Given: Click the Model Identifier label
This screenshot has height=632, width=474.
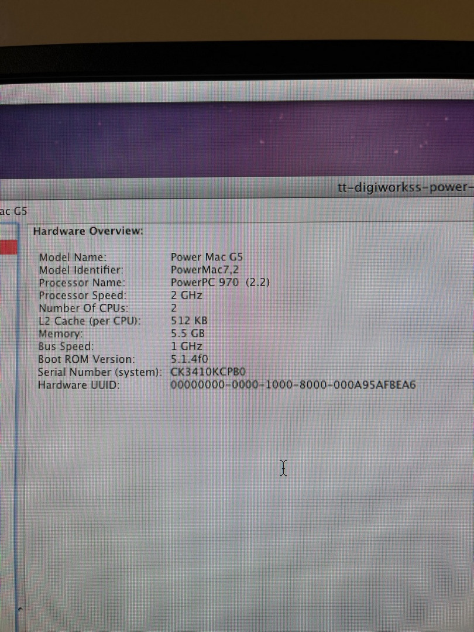Looking at the screenshot, I should point(81,270).
